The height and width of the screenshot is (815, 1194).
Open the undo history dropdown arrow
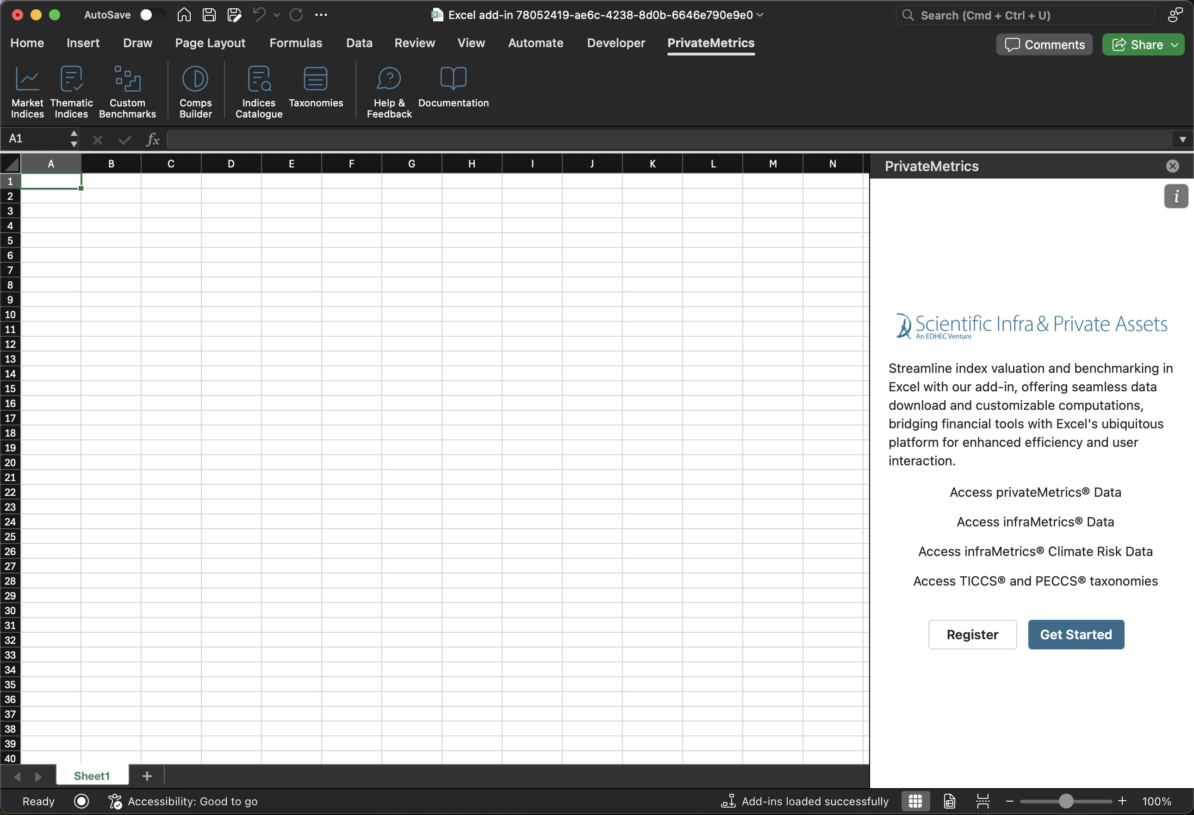(277, 15)
